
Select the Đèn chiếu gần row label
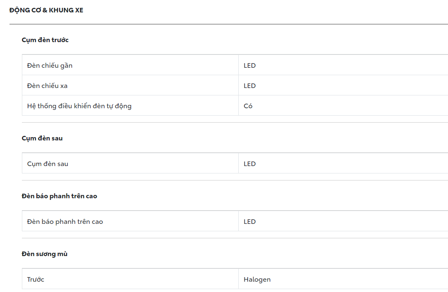tap(50, 65)
